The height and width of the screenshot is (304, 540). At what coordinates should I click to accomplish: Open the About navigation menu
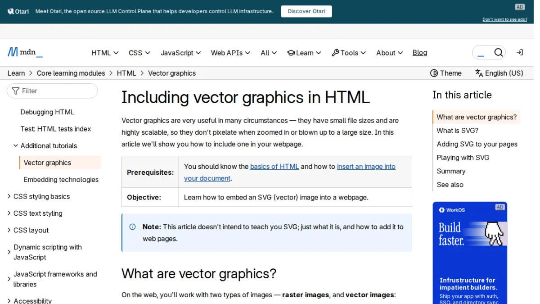pos(390,53)
